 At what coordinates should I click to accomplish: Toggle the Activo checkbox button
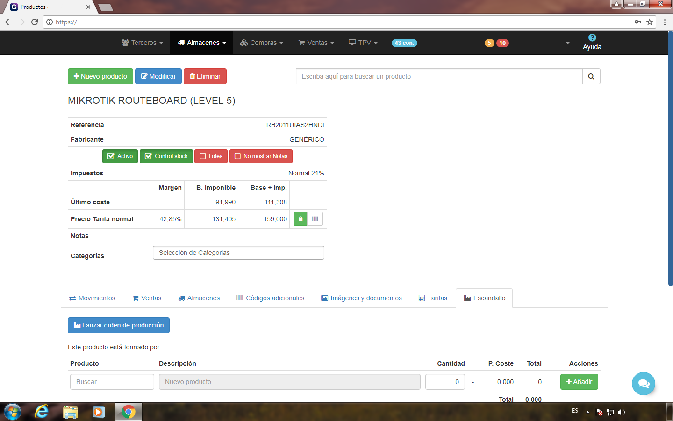[x=120, y=156]
